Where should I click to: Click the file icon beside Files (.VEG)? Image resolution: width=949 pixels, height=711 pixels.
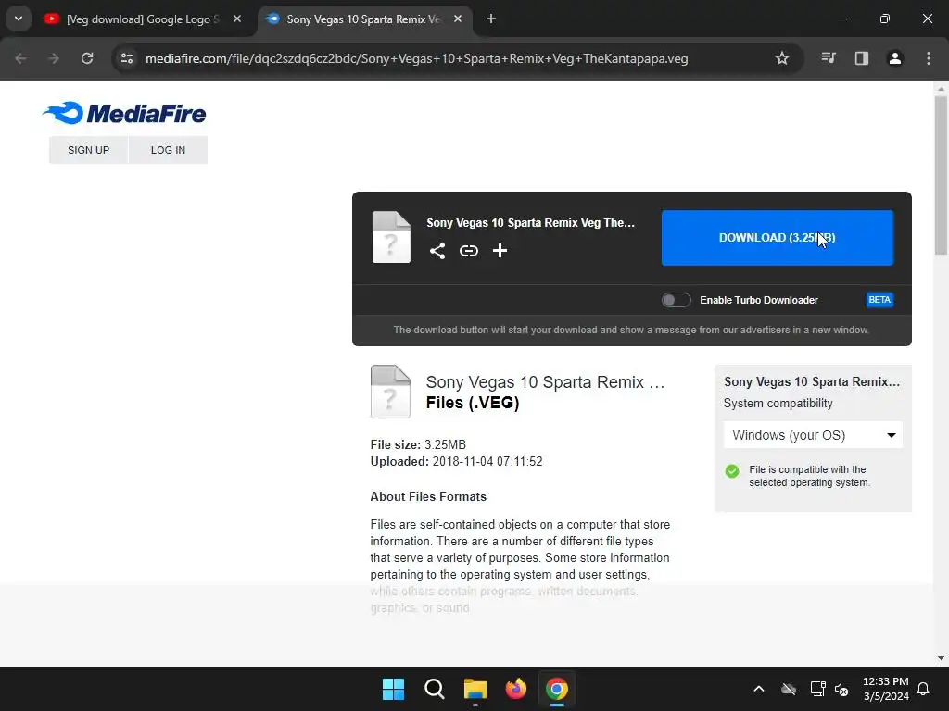390,392
